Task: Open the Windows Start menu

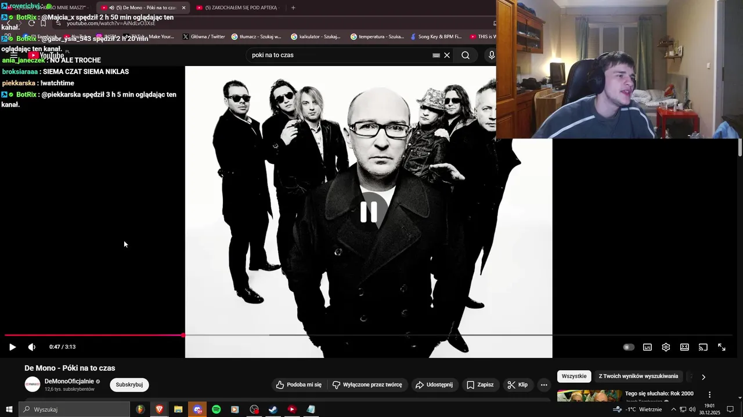Action: click(9, 409)
